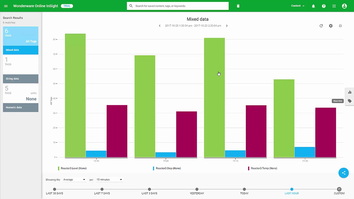Open the help question mark icon
The height and width of the screenshot is (199, 354).
click(x=324, y=6)
